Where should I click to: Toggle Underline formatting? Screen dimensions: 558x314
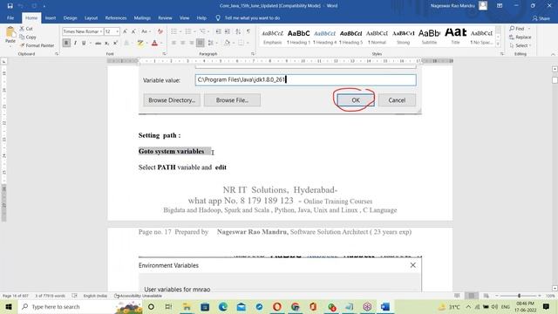pos(84,43)
